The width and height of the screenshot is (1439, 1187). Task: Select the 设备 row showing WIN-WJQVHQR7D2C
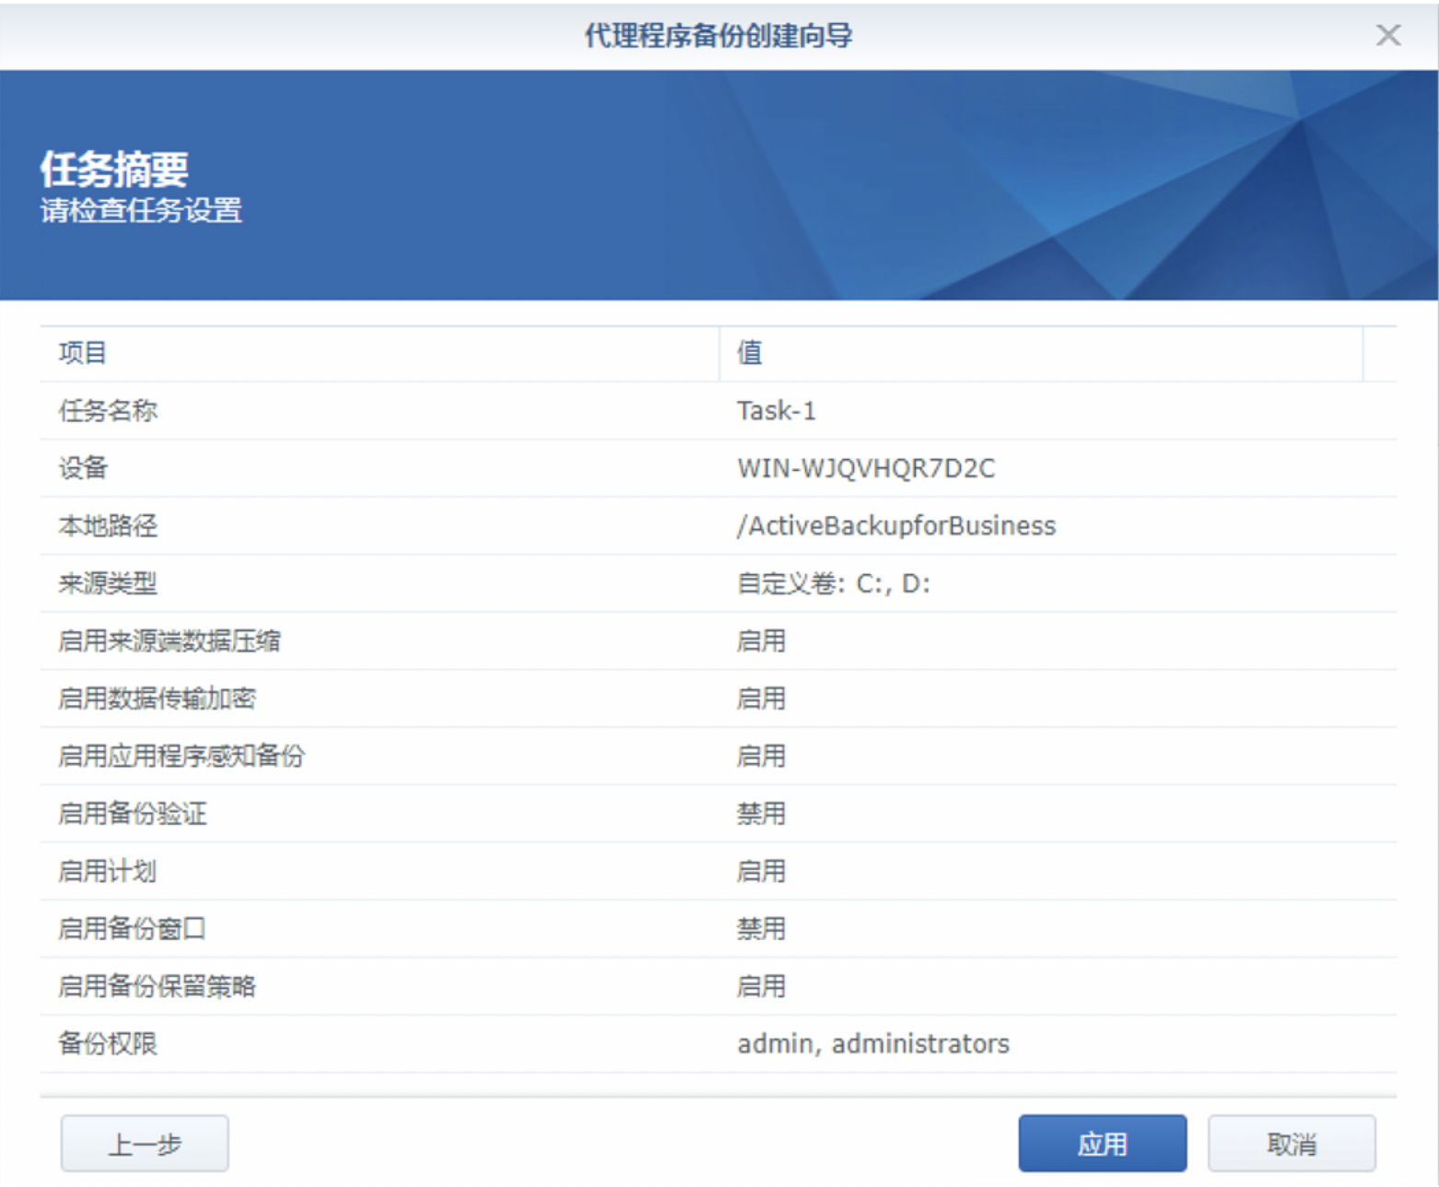click(x=369, y=468)
